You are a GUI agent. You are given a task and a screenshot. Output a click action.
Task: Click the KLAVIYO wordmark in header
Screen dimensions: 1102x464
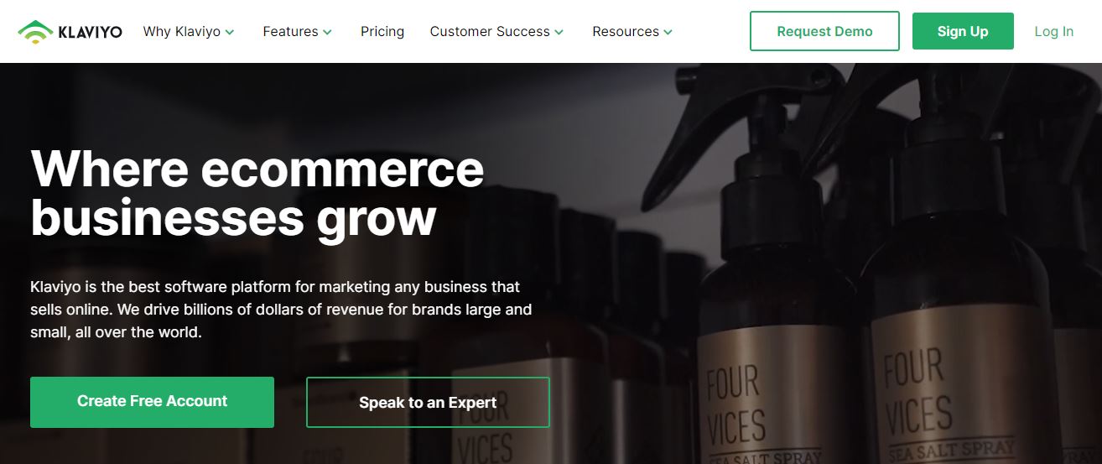click(x=90, y=33)
